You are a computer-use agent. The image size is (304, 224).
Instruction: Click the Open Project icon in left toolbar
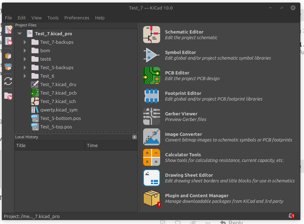[8, 41]
